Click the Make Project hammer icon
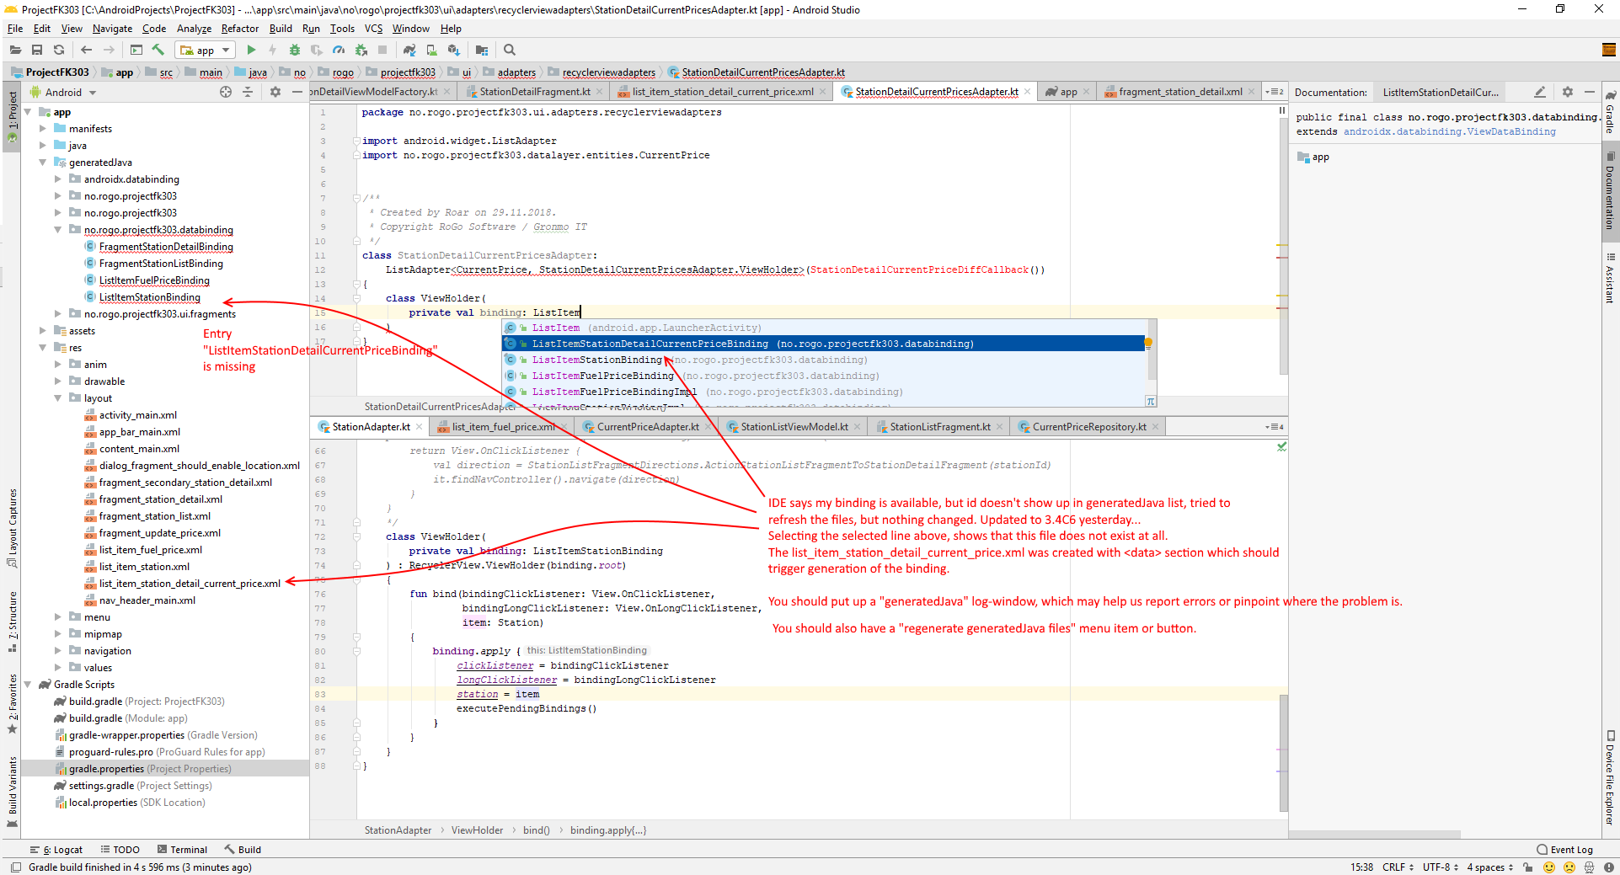 [158, 51]
